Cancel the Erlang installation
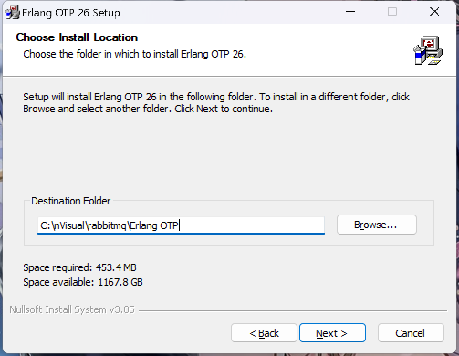 pyautogui.click(x=411, y=333)
